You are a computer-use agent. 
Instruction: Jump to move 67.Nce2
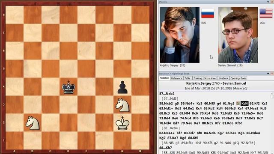(252, 108)
